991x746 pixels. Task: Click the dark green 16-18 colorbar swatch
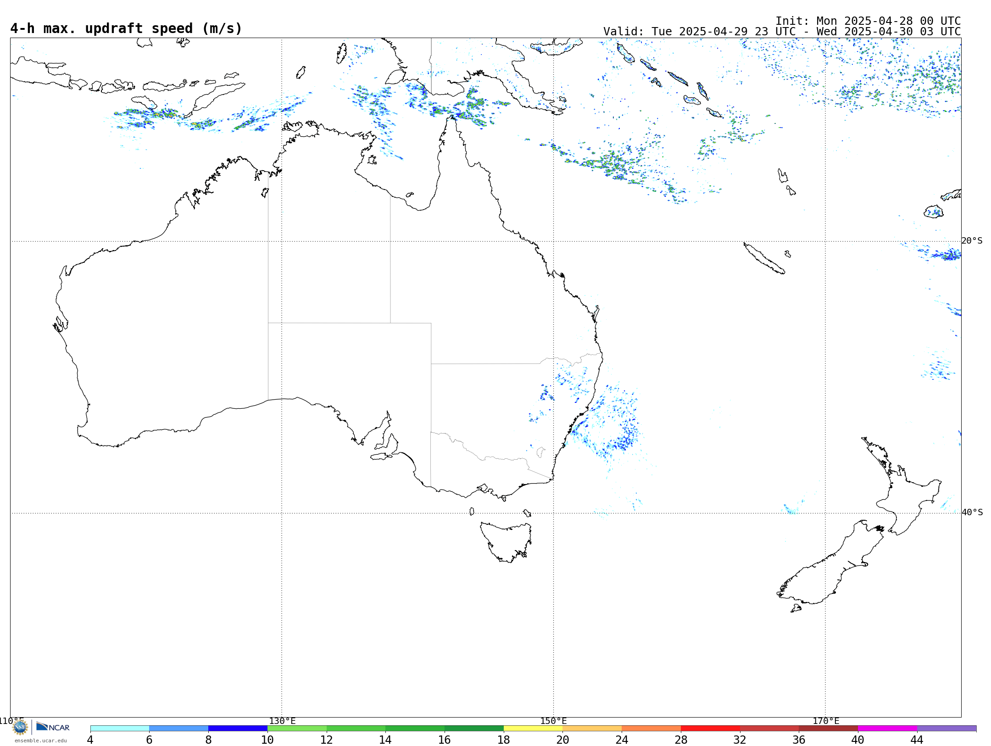coord(474,729)
